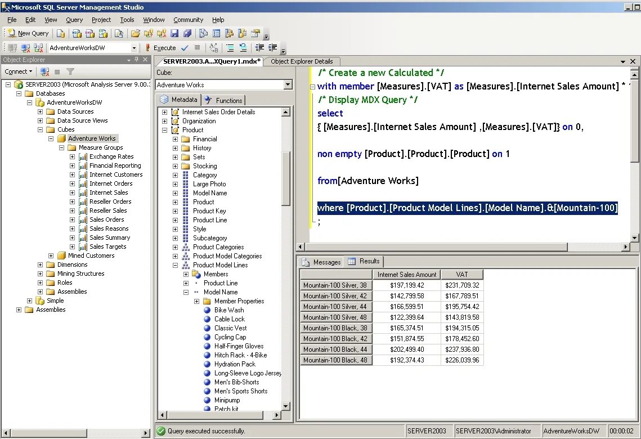This screenshot has height=439, width=641.
Task: Uncomment the selected lines
Action: pyautogui.click(x=243, y=48)
